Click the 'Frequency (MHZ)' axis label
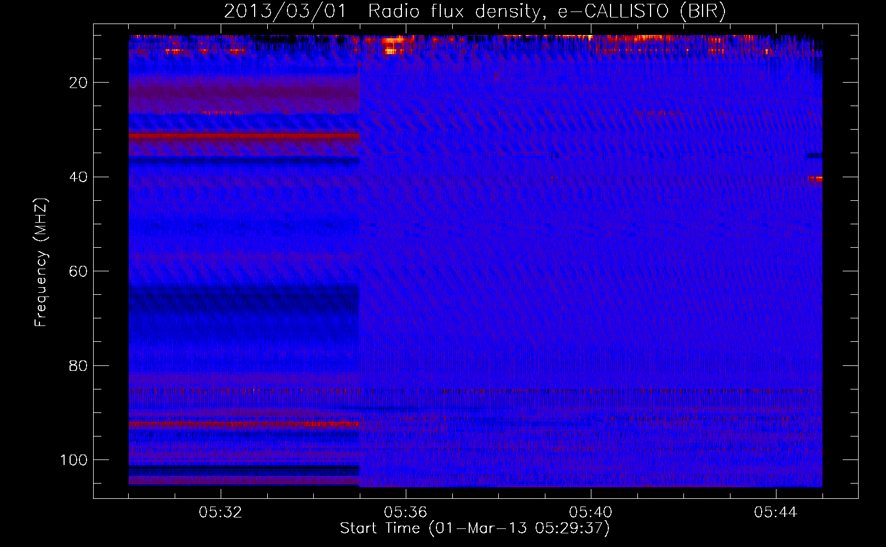The image size is (886, 547). (x=41, y=263)
